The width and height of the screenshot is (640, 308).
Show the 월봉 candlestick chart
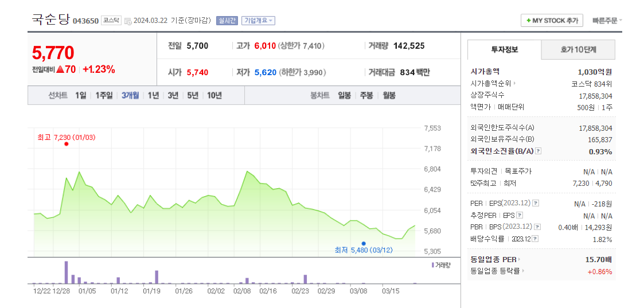[389, 96]
